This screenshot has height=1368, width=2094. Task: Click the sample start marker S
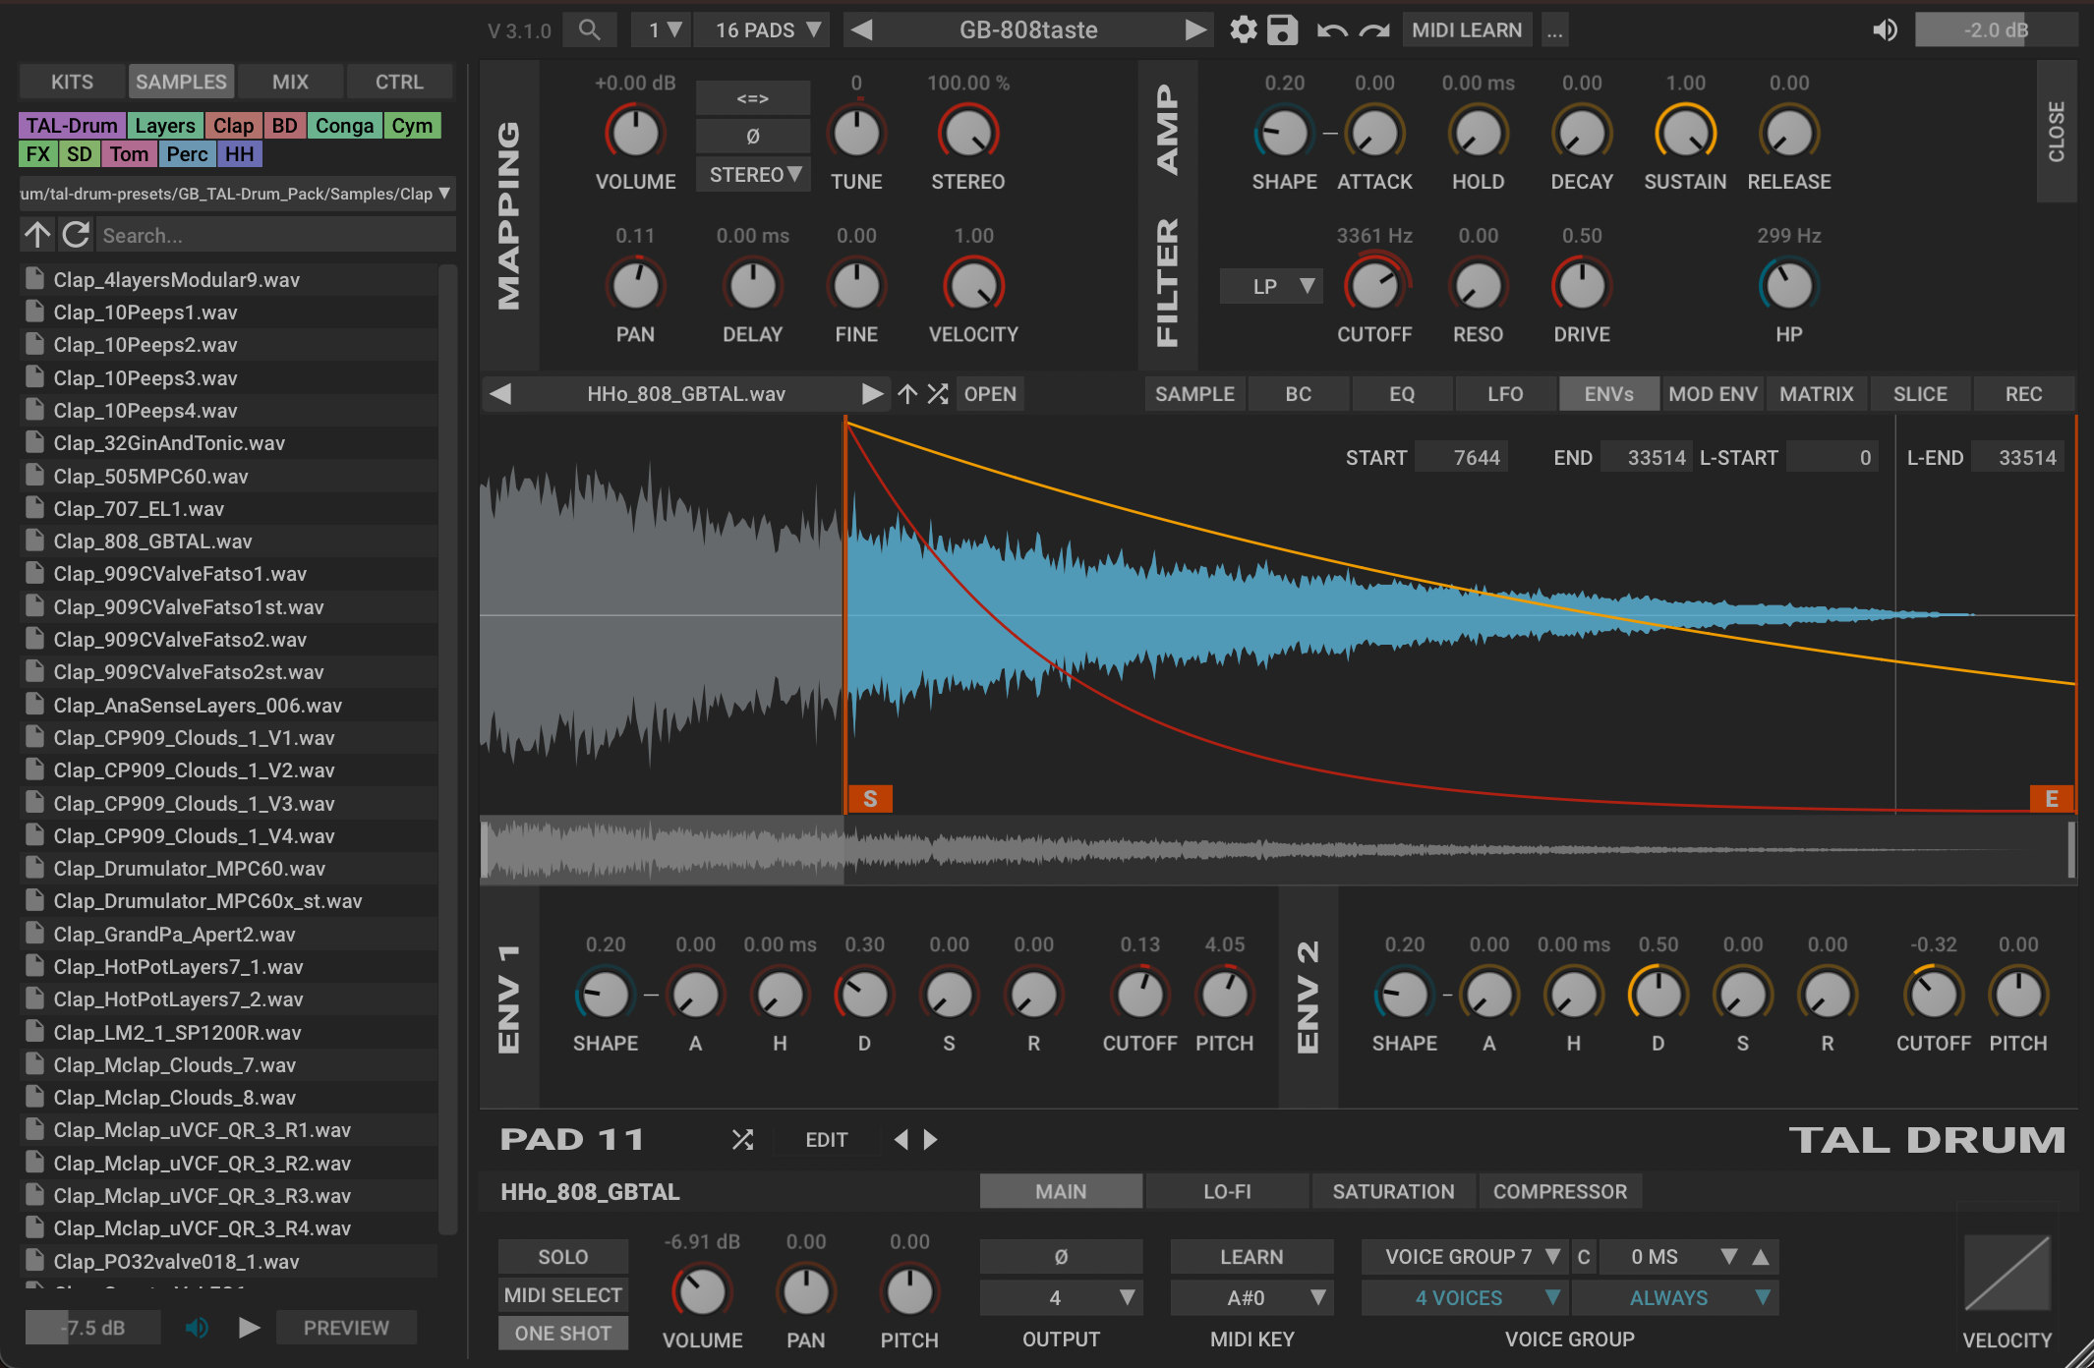click(870, 799)
